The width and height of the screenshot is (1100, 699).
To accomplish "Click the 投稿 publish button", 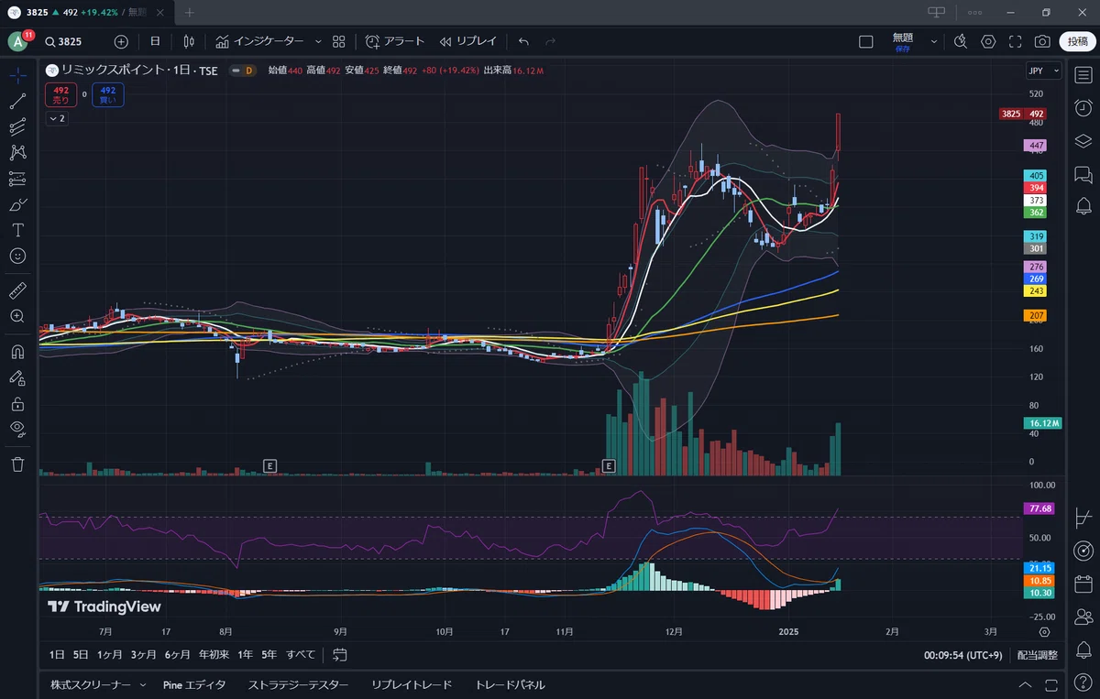I will [1075, 41].
